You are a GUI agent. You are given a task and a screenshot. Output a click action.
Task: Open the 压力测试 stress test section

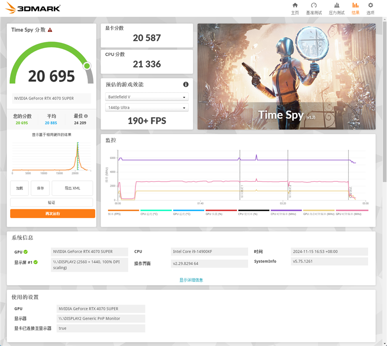tap(338, 8)
